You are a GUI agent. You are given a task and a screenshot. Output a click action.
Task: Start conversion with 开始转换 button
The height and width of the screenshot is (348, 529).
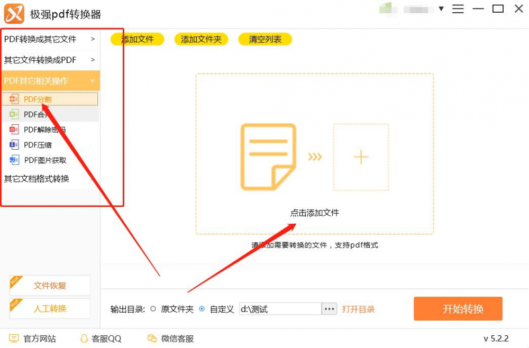coord(458,308)
